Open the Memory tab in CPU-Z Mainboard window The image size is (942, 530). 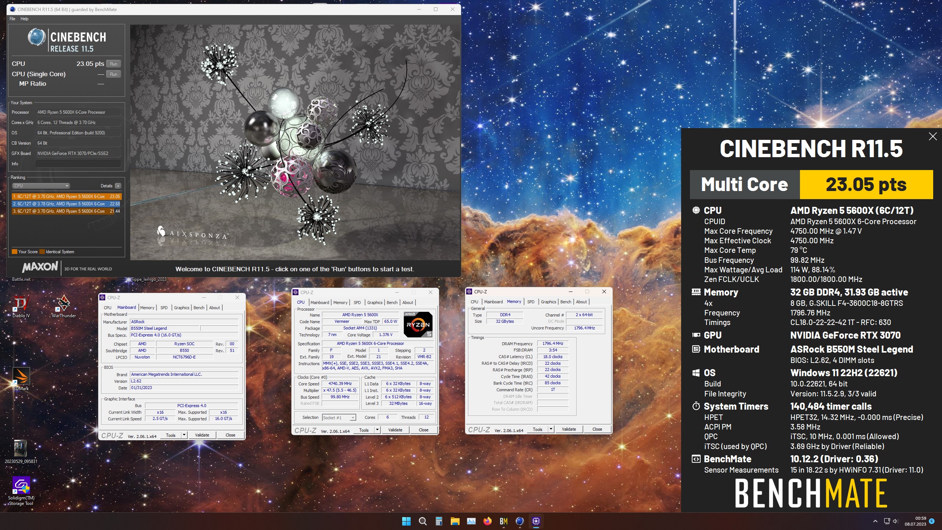click(x=147, y=308)
